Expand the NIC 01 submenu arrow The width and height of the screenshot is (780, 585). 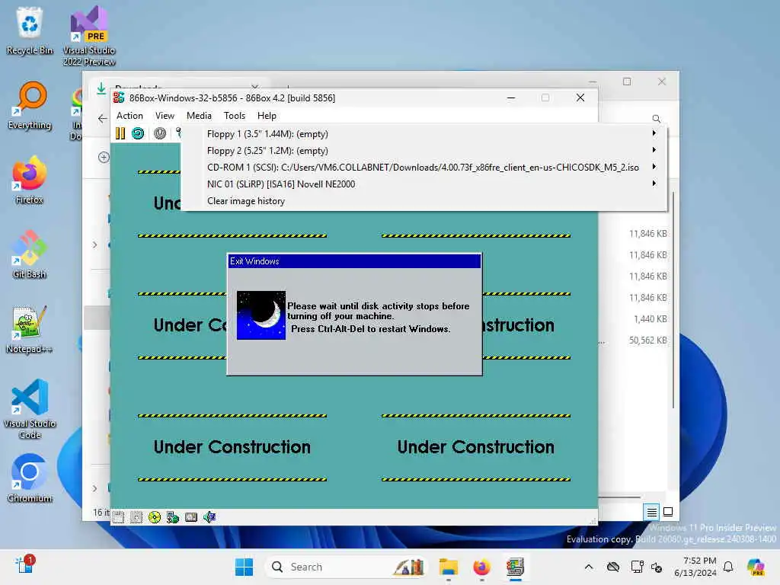point(654,184)
